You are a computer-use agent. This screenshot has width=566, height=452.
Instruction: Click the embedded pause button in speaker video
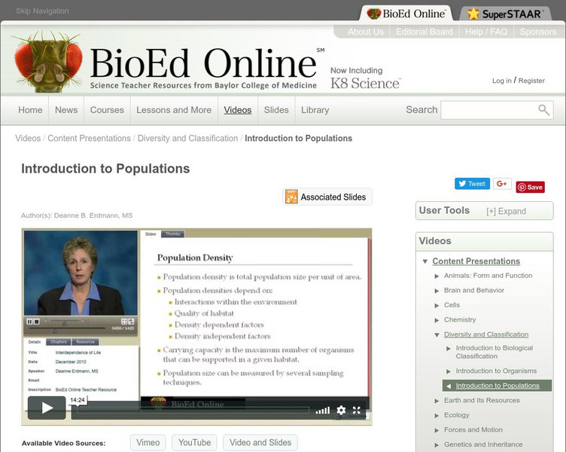[29, 321]
